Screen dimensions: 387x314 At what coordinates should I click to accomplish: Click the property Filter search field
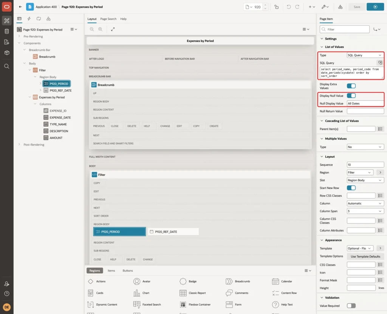[345, 29]
